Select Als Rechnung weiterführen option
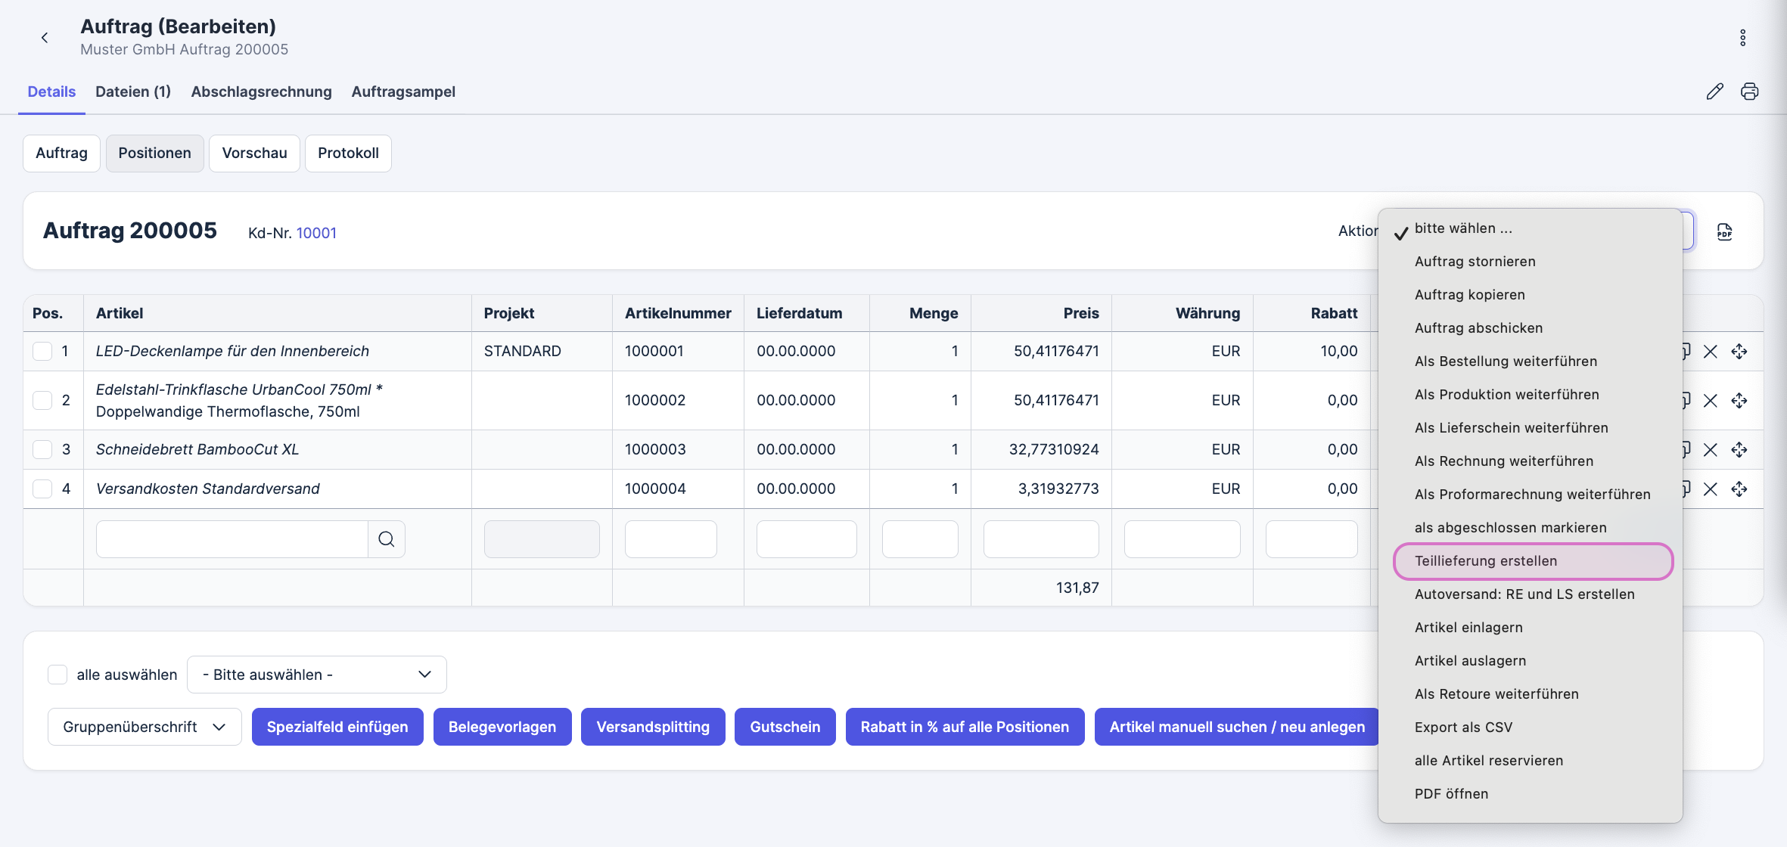The height and width of the screenshot is (847, 1787). coord(1503,461)
